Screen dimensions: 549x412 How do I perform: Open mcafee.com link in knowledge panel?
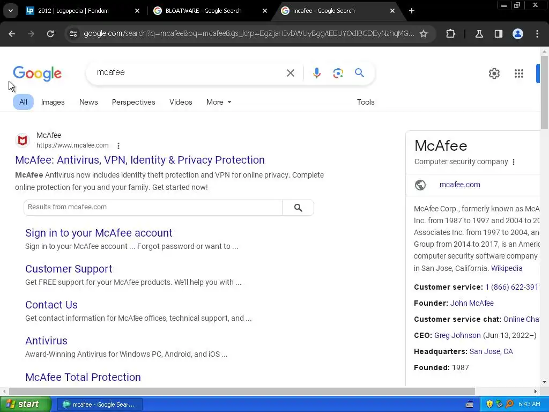(x=459, y=185)
